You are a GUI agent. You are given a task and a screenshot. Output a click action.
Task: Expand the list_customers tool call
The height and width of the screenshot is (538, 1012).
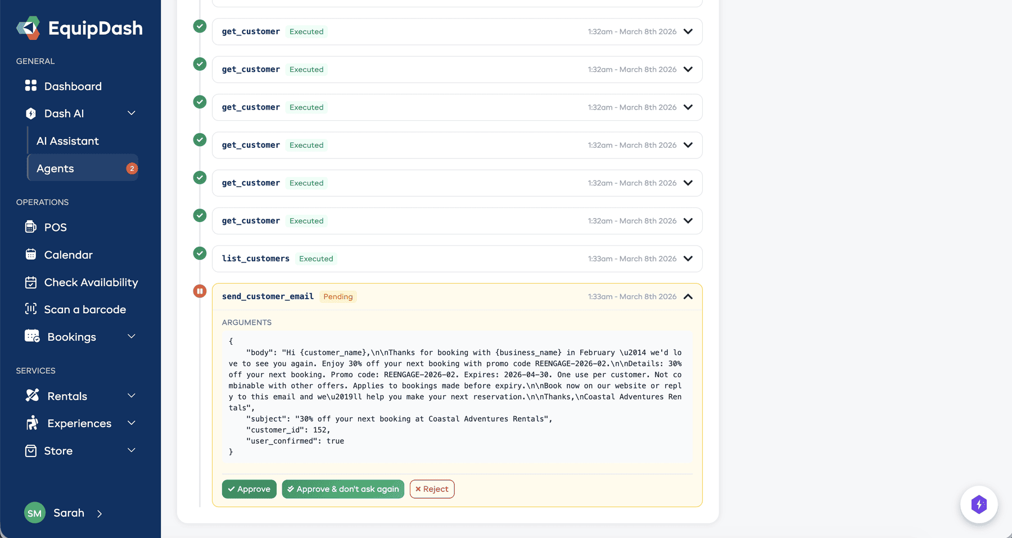pyautogui.click(x=688, y=259)
